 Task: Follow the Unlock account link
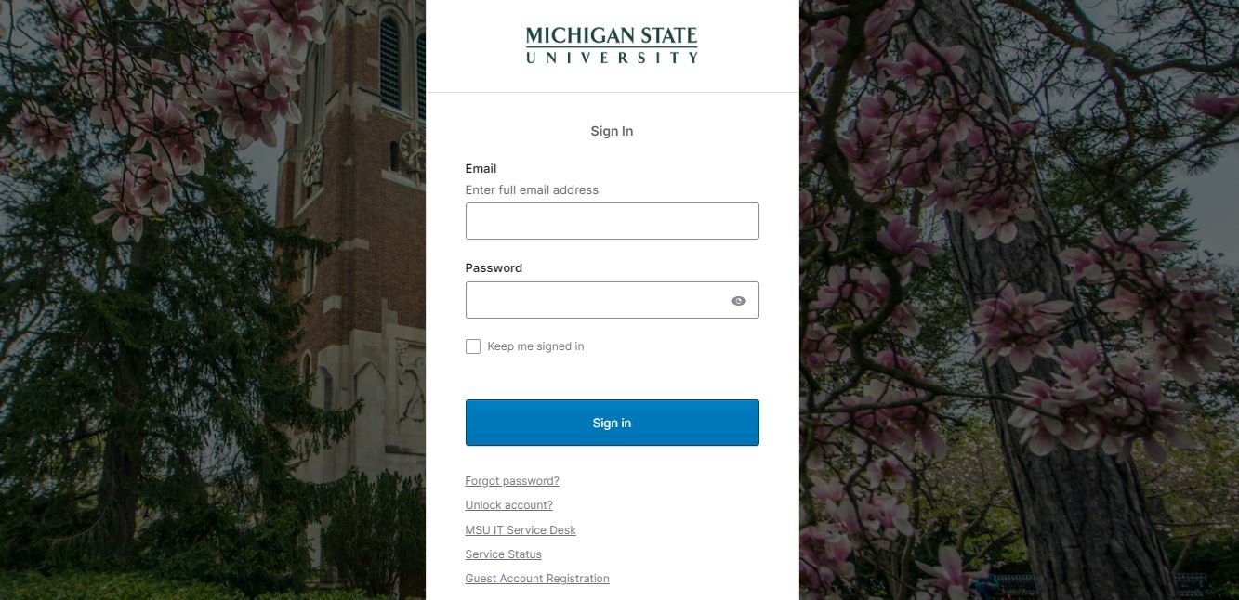click(508, 504)
